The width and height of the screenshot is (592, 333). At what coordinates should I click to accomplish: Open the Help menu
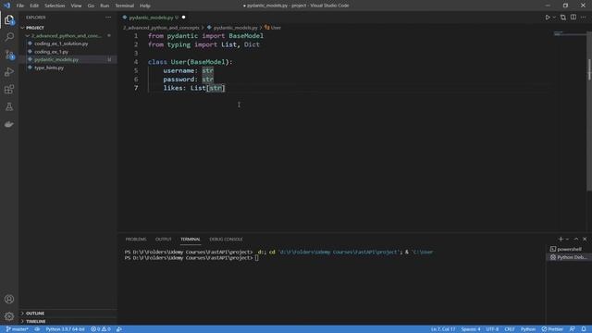[145, 6]
